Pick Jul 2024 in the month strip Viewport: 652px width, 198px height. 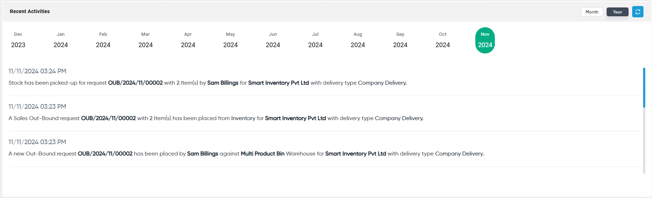coord(315,40)
